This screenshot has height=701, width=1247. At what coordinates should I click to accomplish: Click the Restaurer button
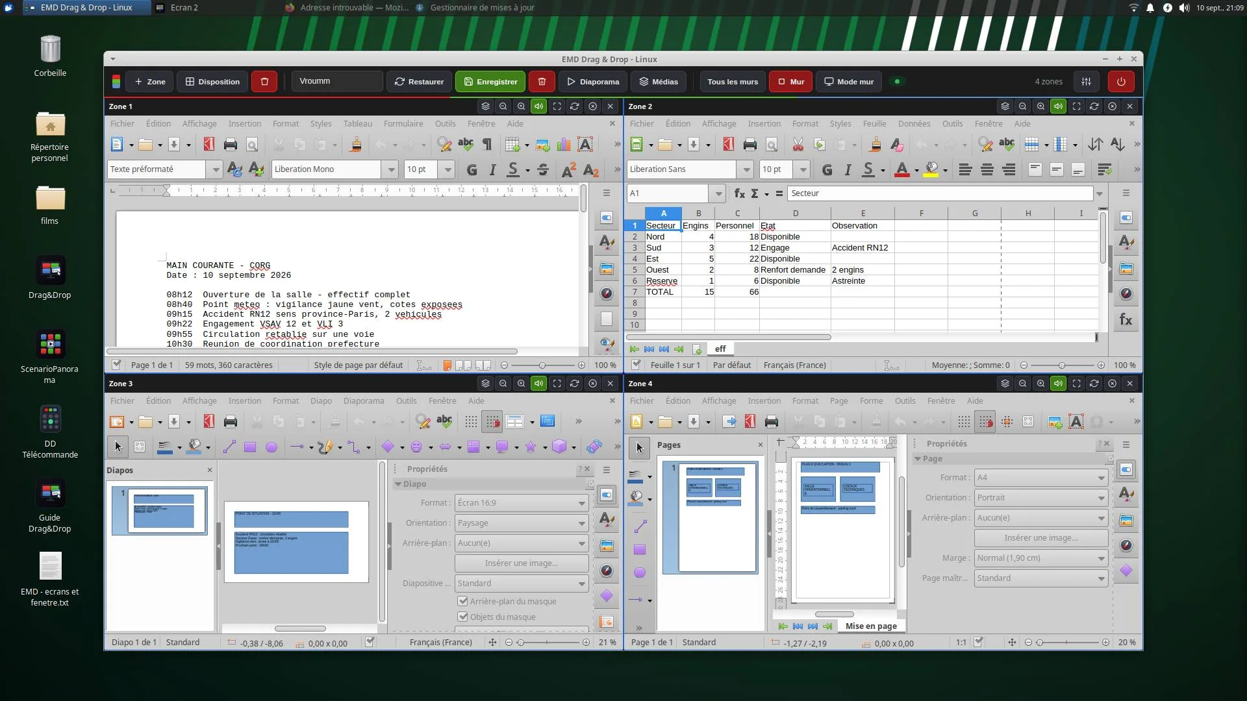[x=419, y=82]
